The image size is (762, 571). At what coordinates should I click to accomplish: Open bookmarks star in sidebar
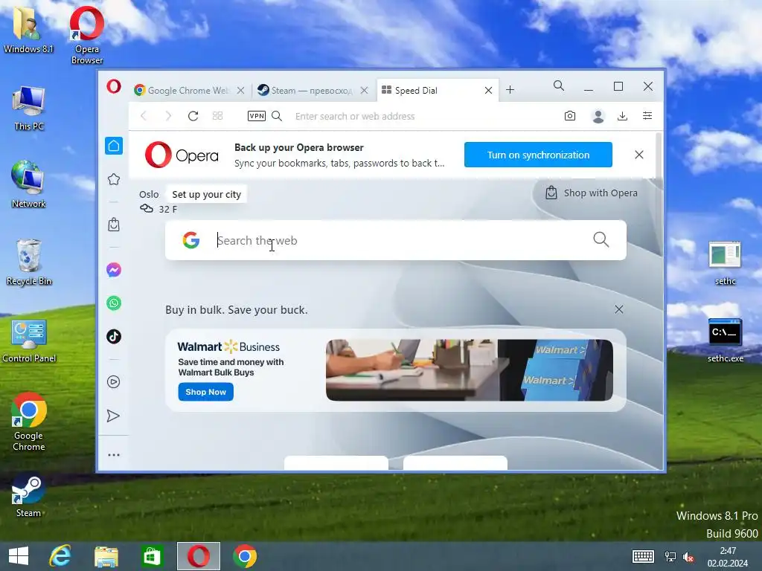point(114,179)
